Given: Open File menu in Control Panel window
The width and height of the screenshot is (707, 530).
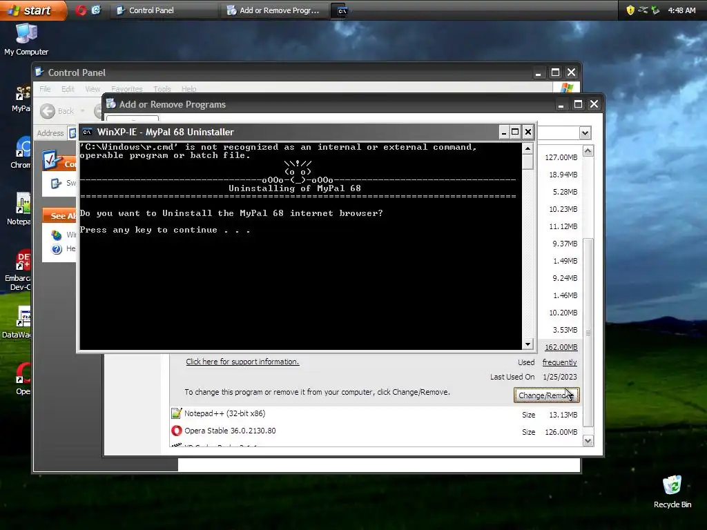Looking at the screenshot, I should [x=45, y=89].
